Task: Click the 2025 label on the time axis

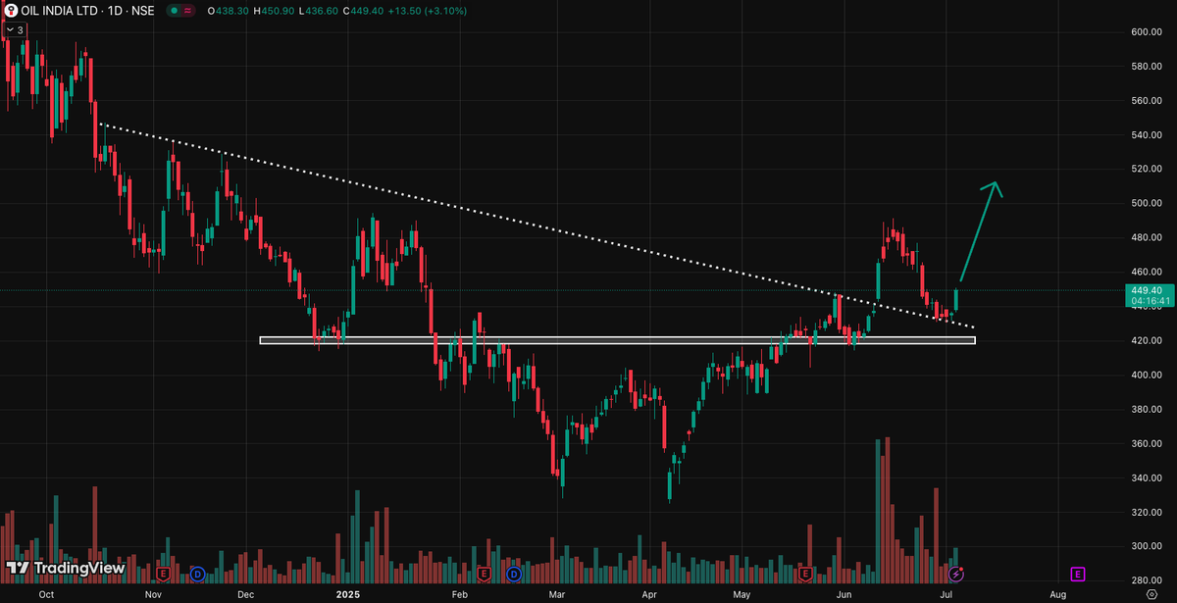Action: [348, 594]
